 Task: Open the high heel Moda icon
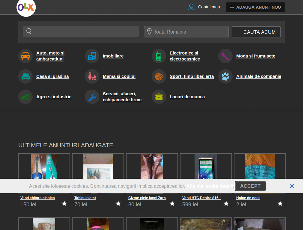point(225,56)
